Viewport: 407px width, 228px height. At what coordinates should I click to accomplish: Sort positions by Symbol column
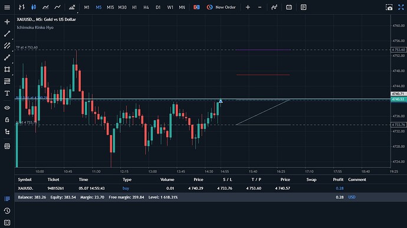(25, 180)
